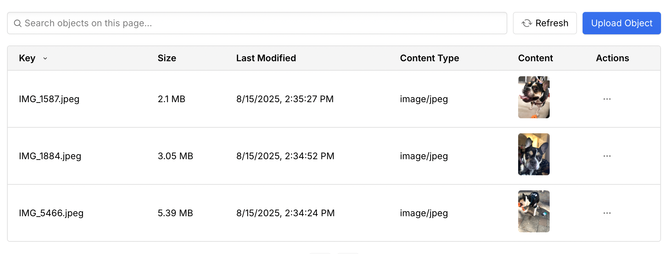This screenshot has height=254, width=668.
Task: Click the IMG_1884.jpeg key text
Action: pos(50,156)
